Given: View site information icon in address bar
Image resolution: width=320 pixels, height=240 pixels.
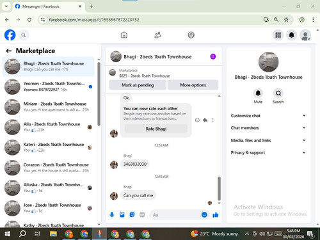Looking at the screenshot, I should pyautogui.click(x=43, y=20).
